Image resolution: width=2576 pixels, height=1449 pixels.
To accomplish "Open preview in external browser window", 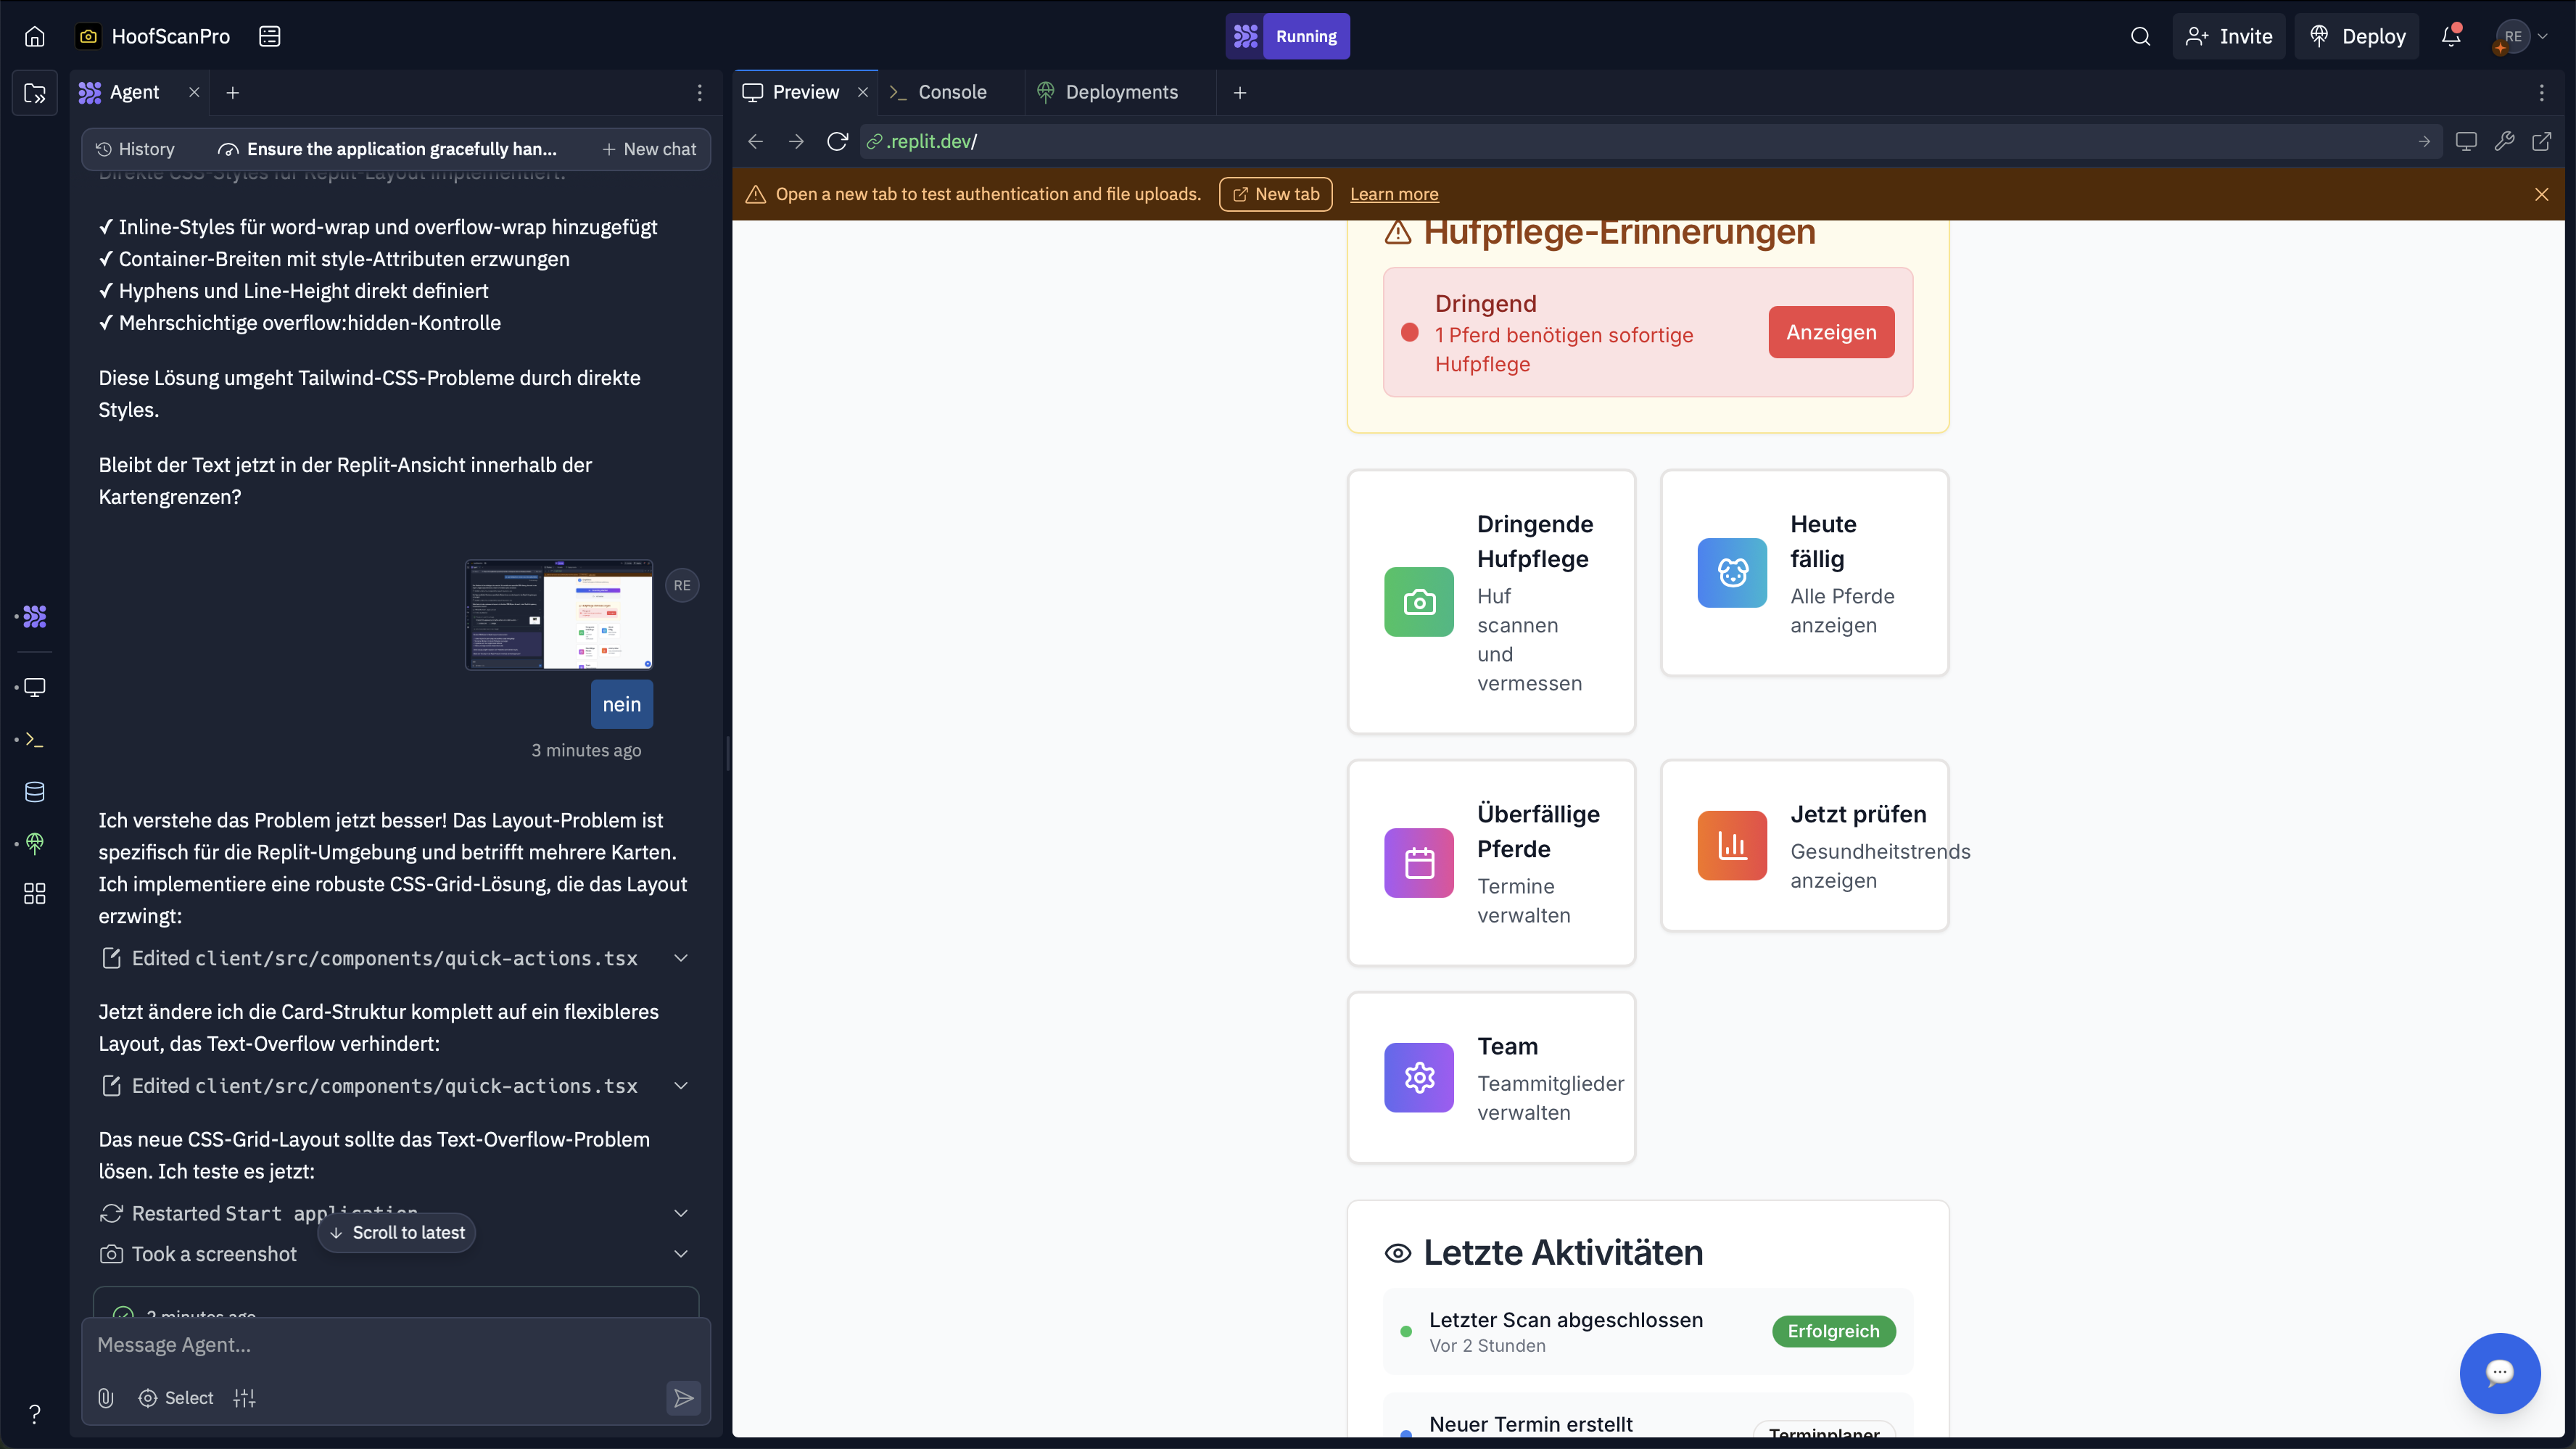I will tap(2541, 141).
